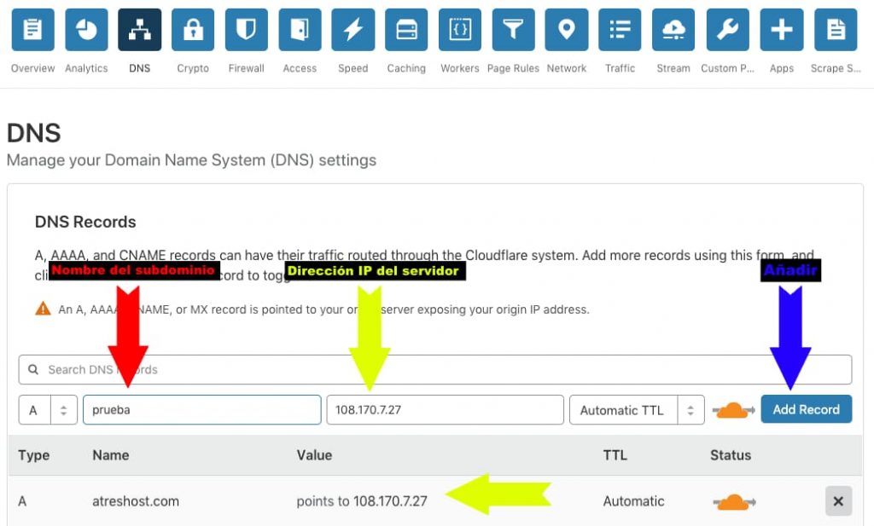874x526 pixels.
Task: Toggle the orange cloud status for atreshost.com
Action: (x=734, y=502)
